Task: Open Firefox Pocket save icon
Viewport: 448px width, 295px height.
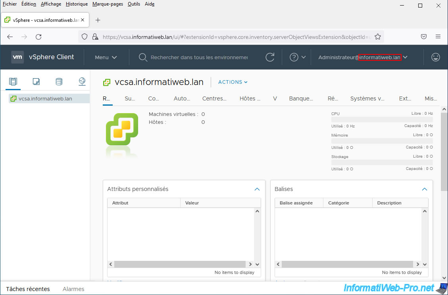Action: pyautogui.click(x=424, y=37)
